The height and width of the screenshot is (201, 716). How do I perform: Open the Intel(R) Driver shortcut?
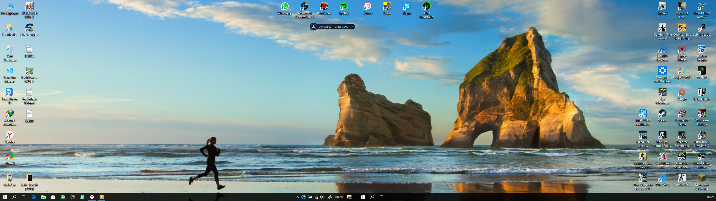pyautogui.click(x=662, y=53)
